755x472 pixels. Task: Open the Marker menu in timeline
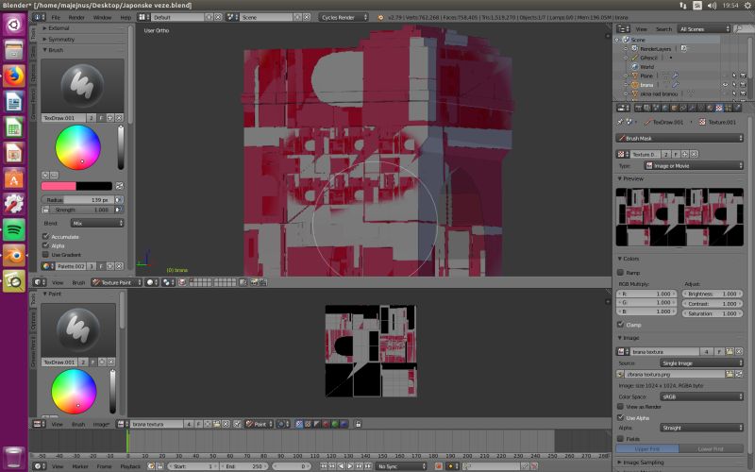point(80,466)
